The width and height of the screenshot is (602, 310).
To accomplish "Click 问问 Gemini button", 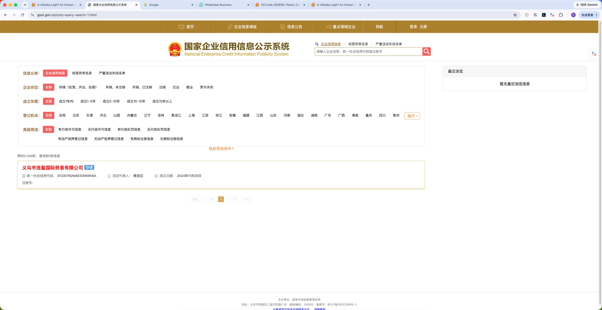I will click(587, 5).
